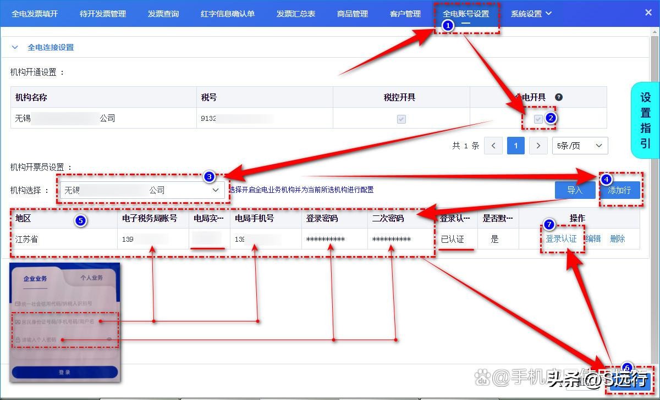Check the 税控开具 checkbox

(x=402, y=118)
